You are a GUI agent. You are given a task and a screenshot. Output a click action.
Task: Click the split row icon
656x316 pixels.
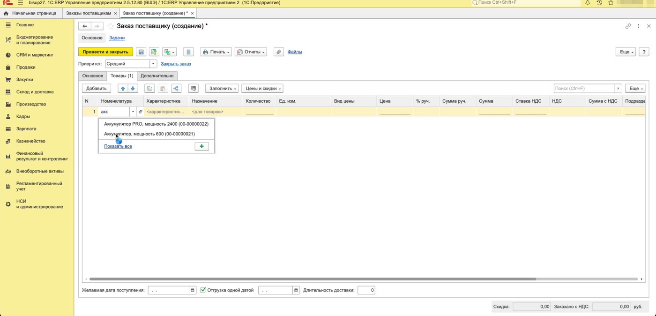click(x=176, y=89)
